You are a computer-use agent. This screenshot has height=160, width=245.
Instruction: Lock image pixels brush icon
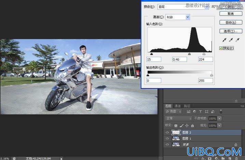click(x=181, y=126)
